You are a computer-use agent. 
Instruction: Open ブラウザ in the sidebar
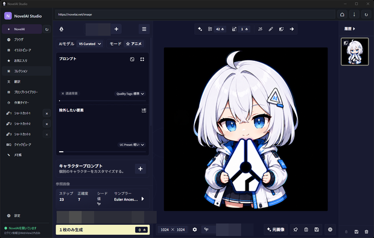point(26,40)
